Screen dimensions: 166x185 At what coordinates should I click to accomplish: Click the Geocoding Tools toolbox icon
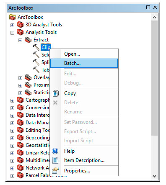[x=20, y=138]
